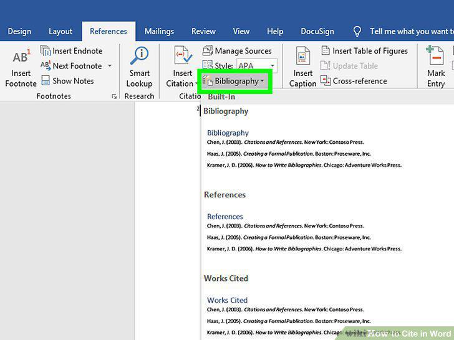The height and width of the screenshot is (340, 454).
Task: Open the Footnotes group dialog launcher
Action: (114, 97)
